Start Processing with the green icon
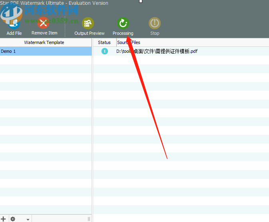The width and height of the screenshot is (269, 222). pyautogui.click(x=123, y=23)
